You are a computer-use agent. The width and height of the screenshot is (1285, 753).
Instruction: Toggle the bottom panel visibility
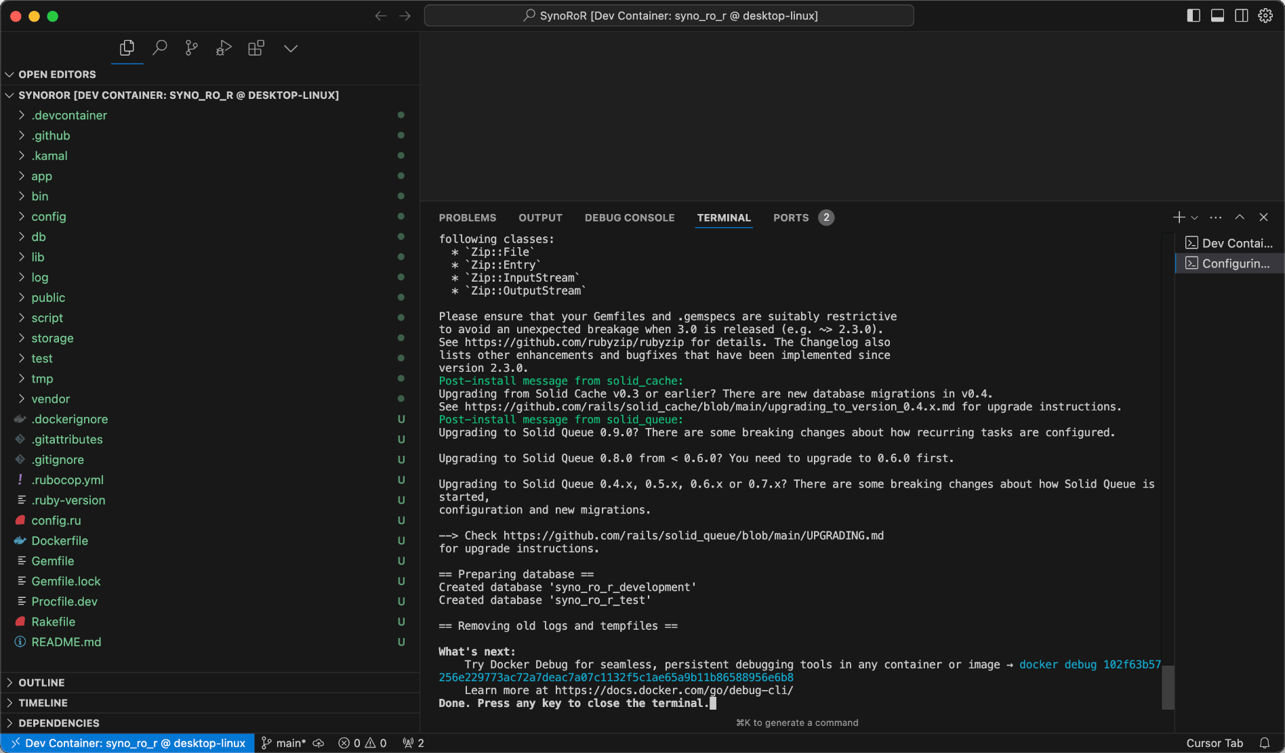click(1217, 16)
